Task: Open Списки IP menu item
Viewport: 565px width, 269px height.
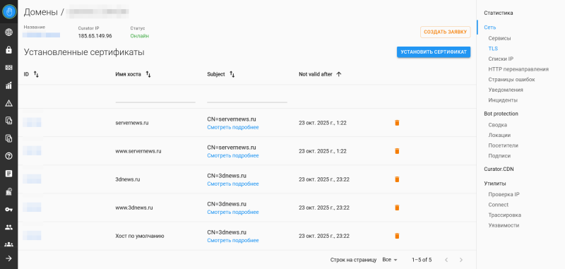Action: pos(501,59)
